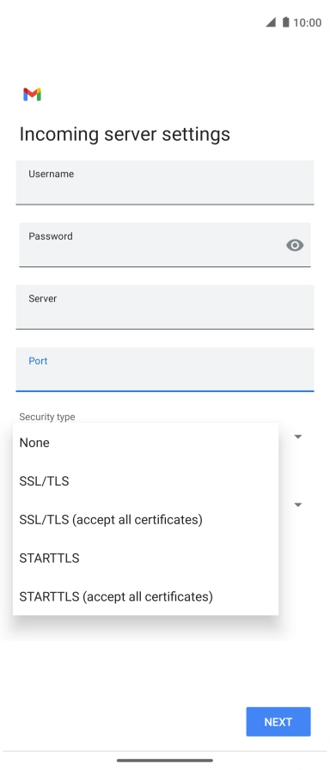Click the clock showing 10:00
This screenshot has width=330, height=770.
click(308, 22)
